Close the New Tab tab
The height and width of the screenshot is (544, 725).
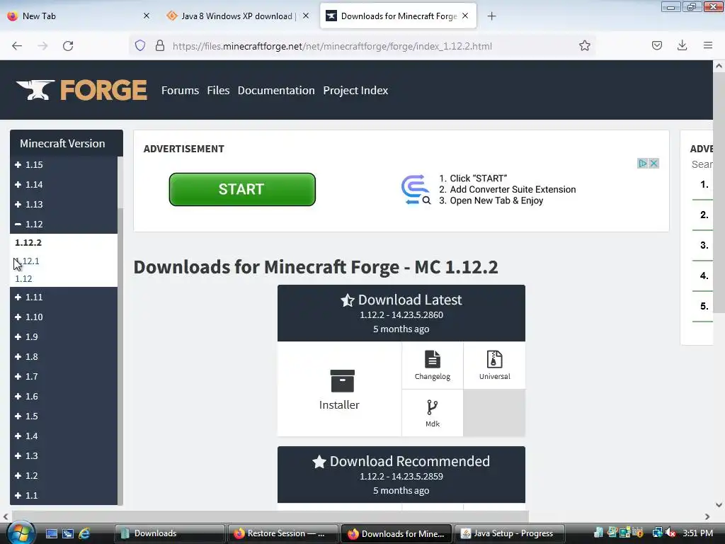[147, 16]
